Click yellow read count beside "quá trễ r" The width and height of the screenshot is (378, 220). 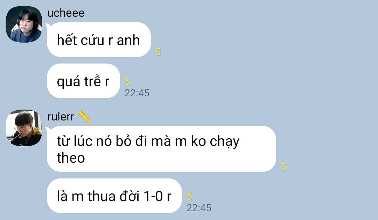tap(127, 82)
